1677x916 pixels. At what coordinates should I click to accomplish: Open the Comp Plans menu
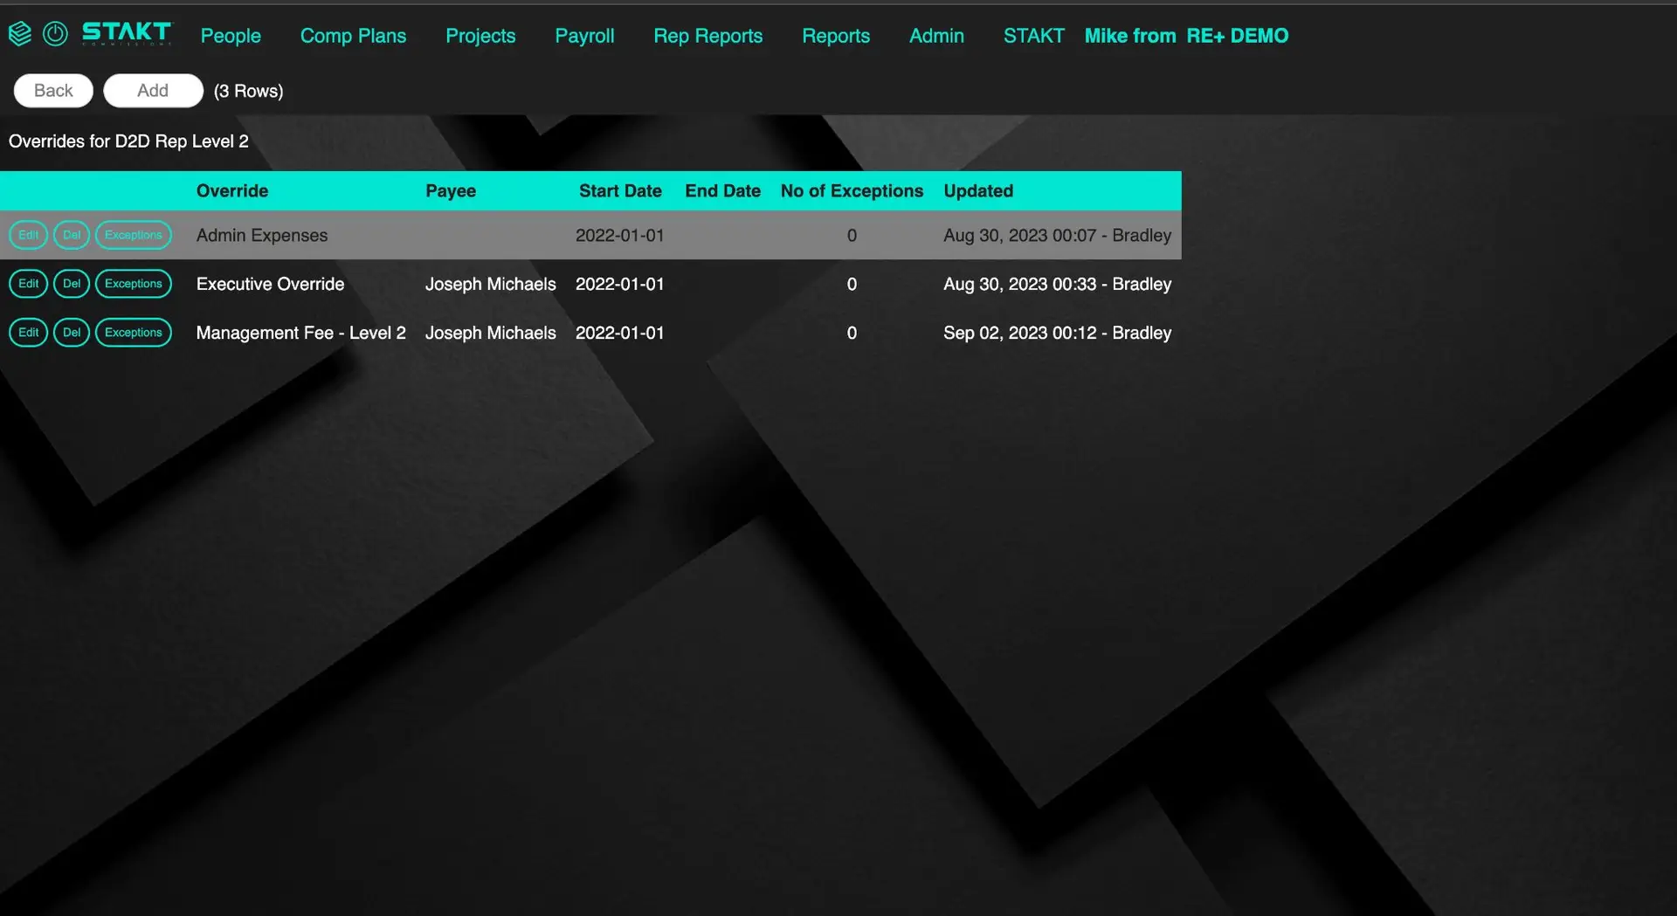click(x=353, y=36)
